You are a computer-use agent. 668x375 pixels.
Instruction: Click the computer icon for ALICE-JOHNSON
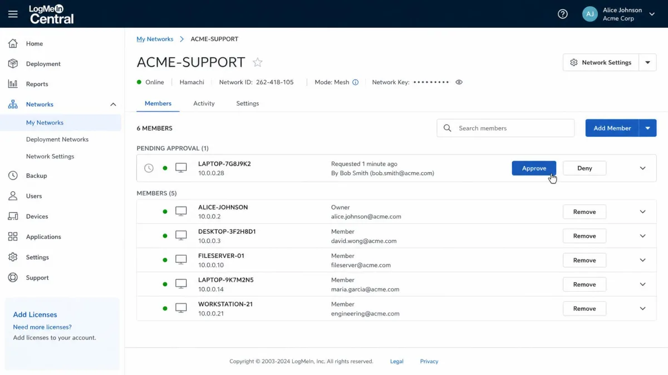pos(181,211)
